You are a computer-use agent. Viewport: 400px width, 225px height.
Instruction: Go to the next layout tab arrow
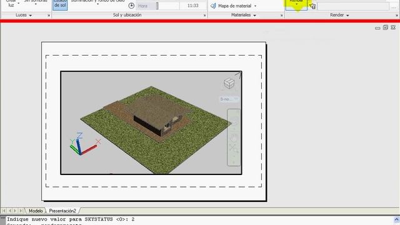15,211
